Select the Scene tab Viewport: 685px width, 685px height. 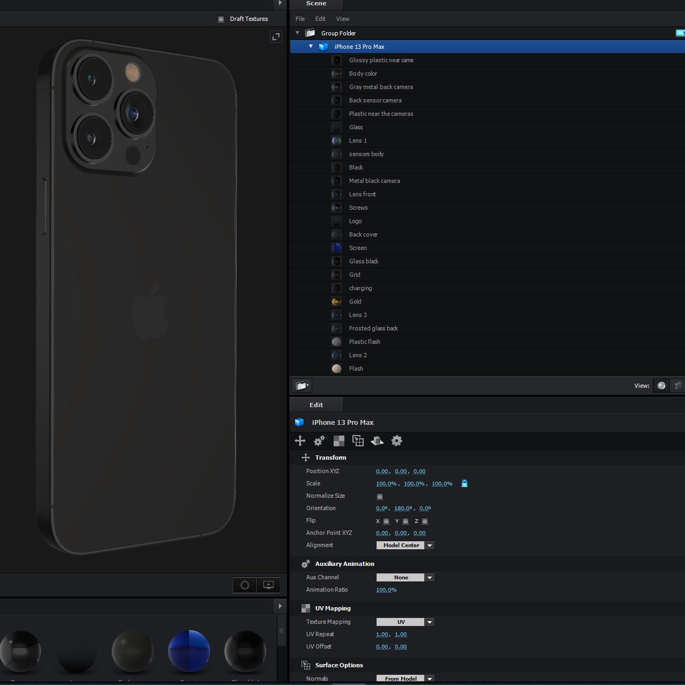(x=316, y=4)
